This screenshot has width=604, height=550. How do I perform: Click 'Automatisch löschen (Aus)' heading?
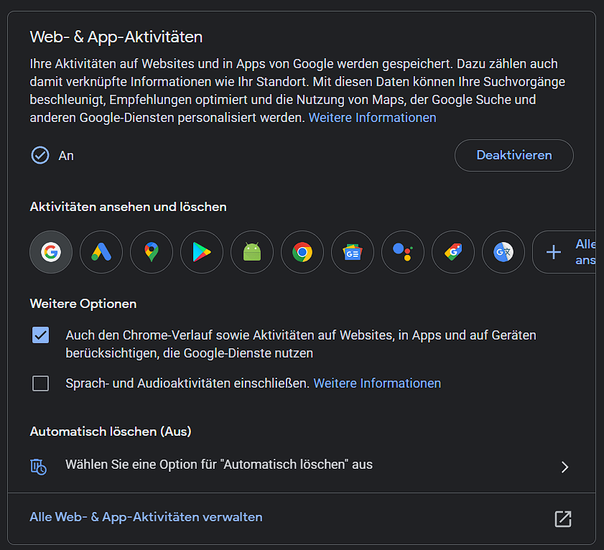pyautogui.click(x=111, y=432)
